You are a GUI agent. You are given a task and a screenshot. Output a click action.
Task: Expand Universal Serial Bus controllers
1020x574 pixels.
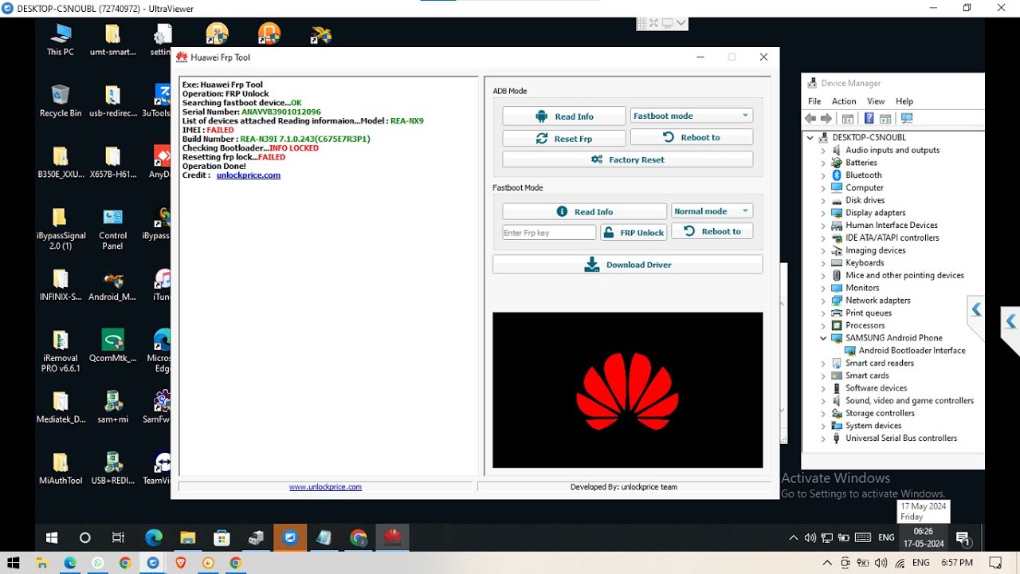(x=823, y=438)
